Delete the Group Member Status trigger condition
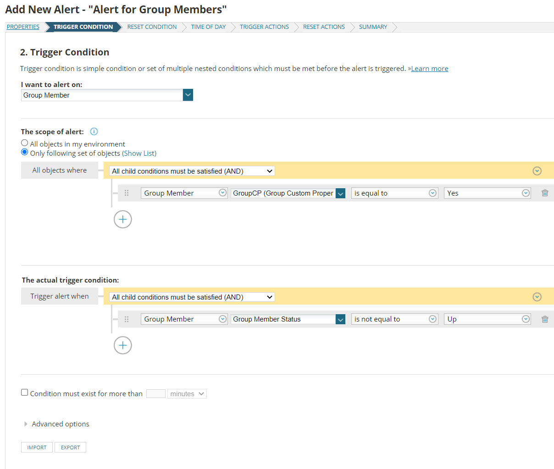This screenshot has width=554, height=469. tap(545, 319)
